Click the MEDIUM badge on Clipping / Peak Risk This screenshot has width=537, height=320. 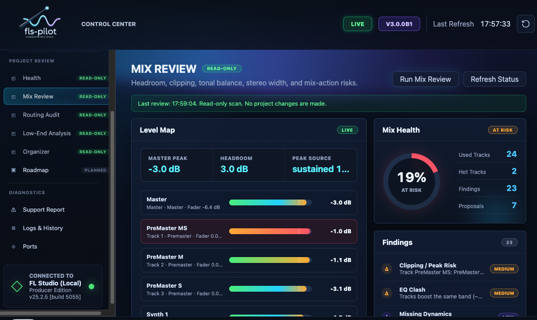pyautogui.click(x=504, y=269)
